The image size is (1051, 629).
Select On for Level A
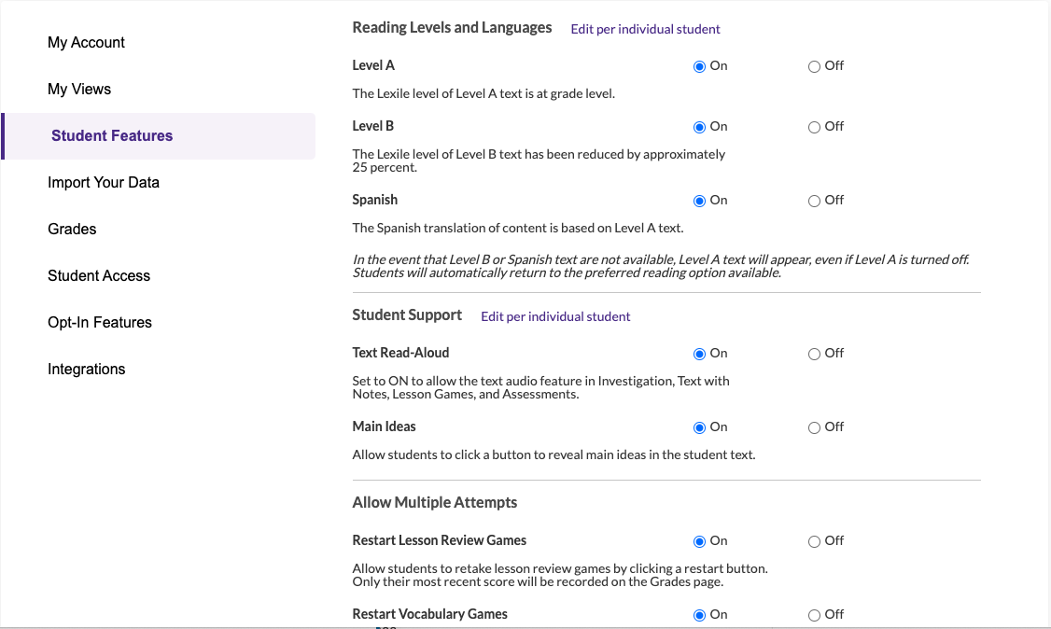pos(699,65)
